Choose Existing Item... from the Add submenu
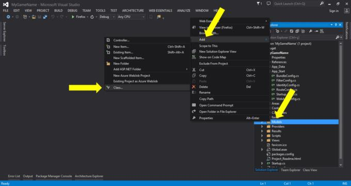The image size is (351, 186). coord(147,53)
